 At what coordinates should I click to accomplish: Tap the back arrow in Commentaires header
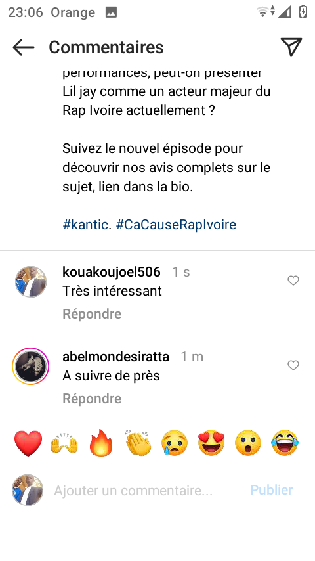[24, 47]
